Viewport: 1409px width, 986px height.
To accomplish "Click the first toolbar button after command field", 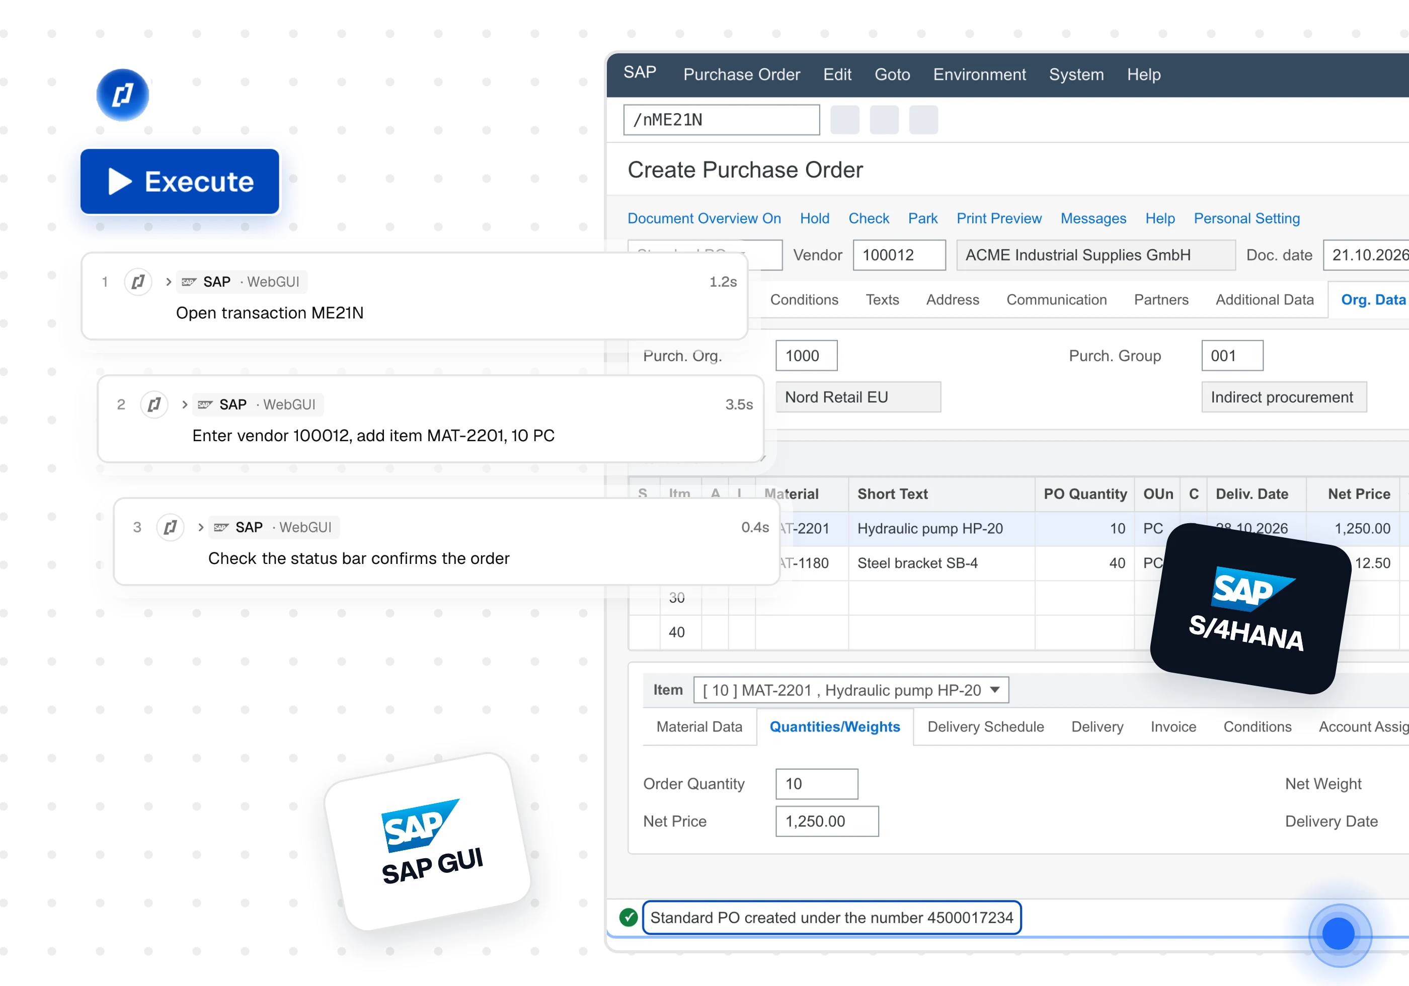I will tap(844, 120).
